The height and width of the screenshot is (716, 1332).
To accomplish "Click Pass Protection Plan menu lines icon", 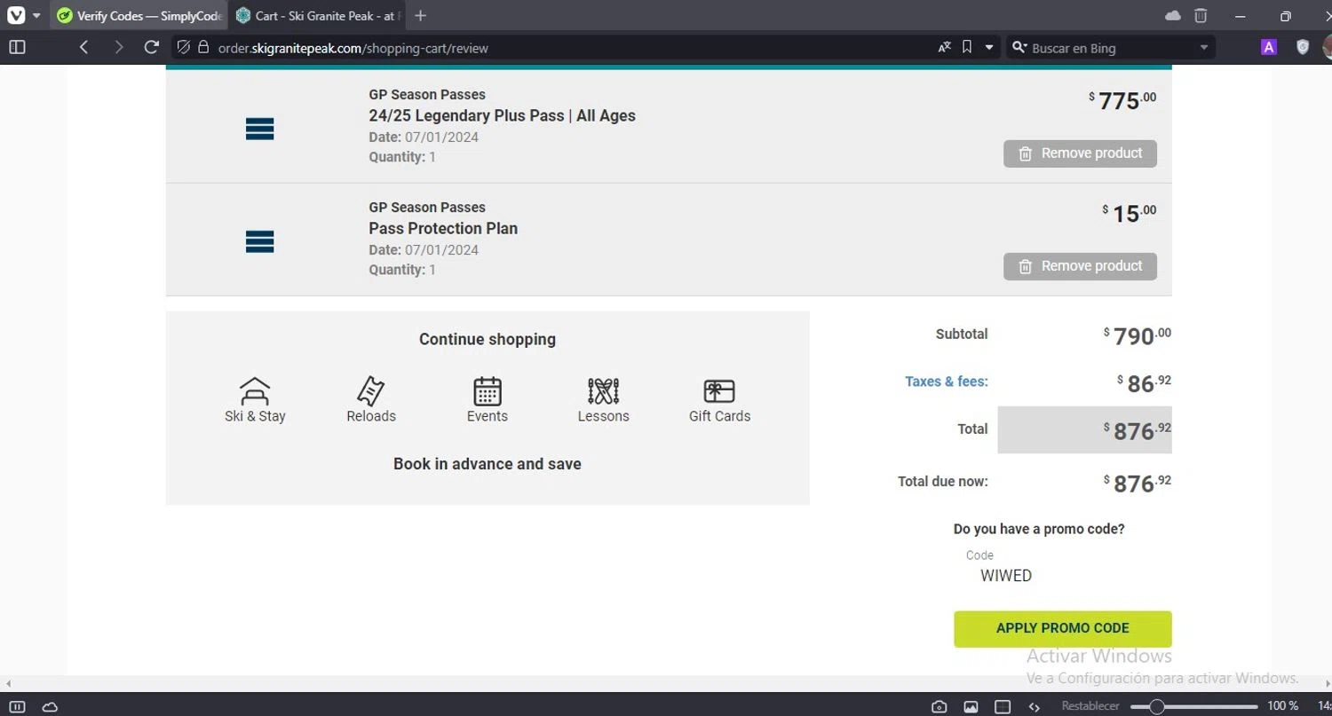I will click(x=259, y=242).
